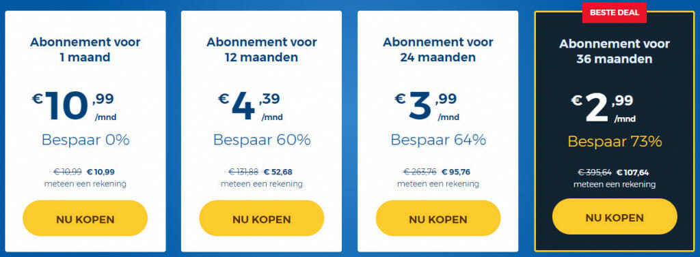Click the 'Bespaar 60%' savings label
Image resolution: width=700 pixels, height=257 pixels.
coord(262,140)
